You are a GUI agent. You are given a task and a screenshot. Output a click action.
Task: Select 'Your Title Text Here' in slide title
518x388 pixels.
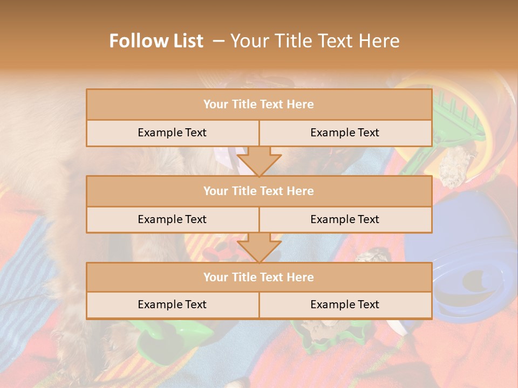(315, 41)
